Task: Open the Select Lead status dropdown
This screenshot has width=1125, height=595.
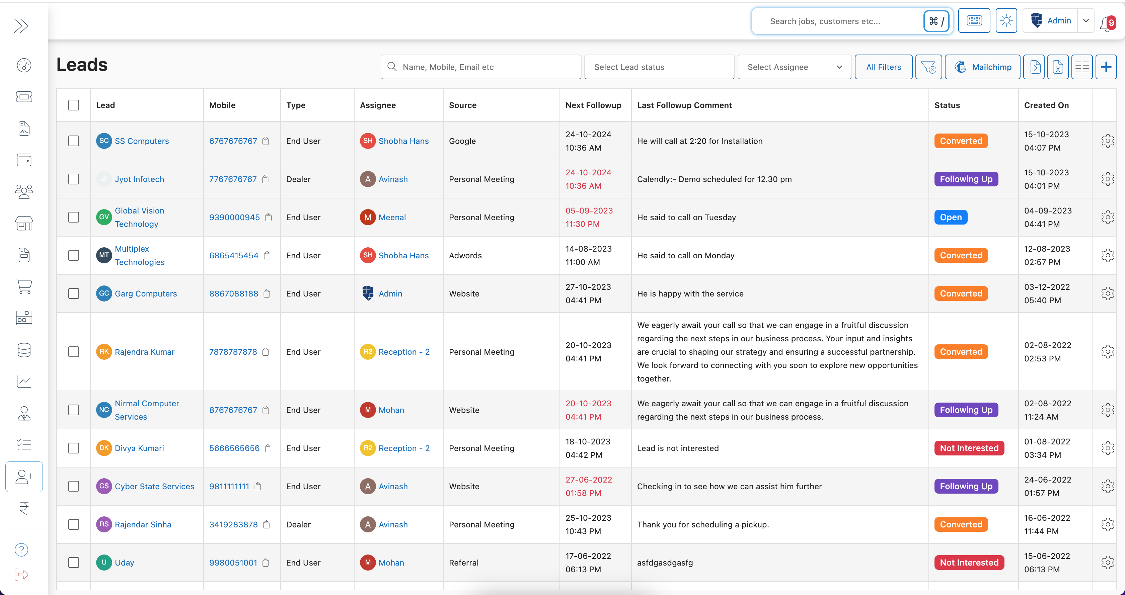Action: (x=659, y=67)
